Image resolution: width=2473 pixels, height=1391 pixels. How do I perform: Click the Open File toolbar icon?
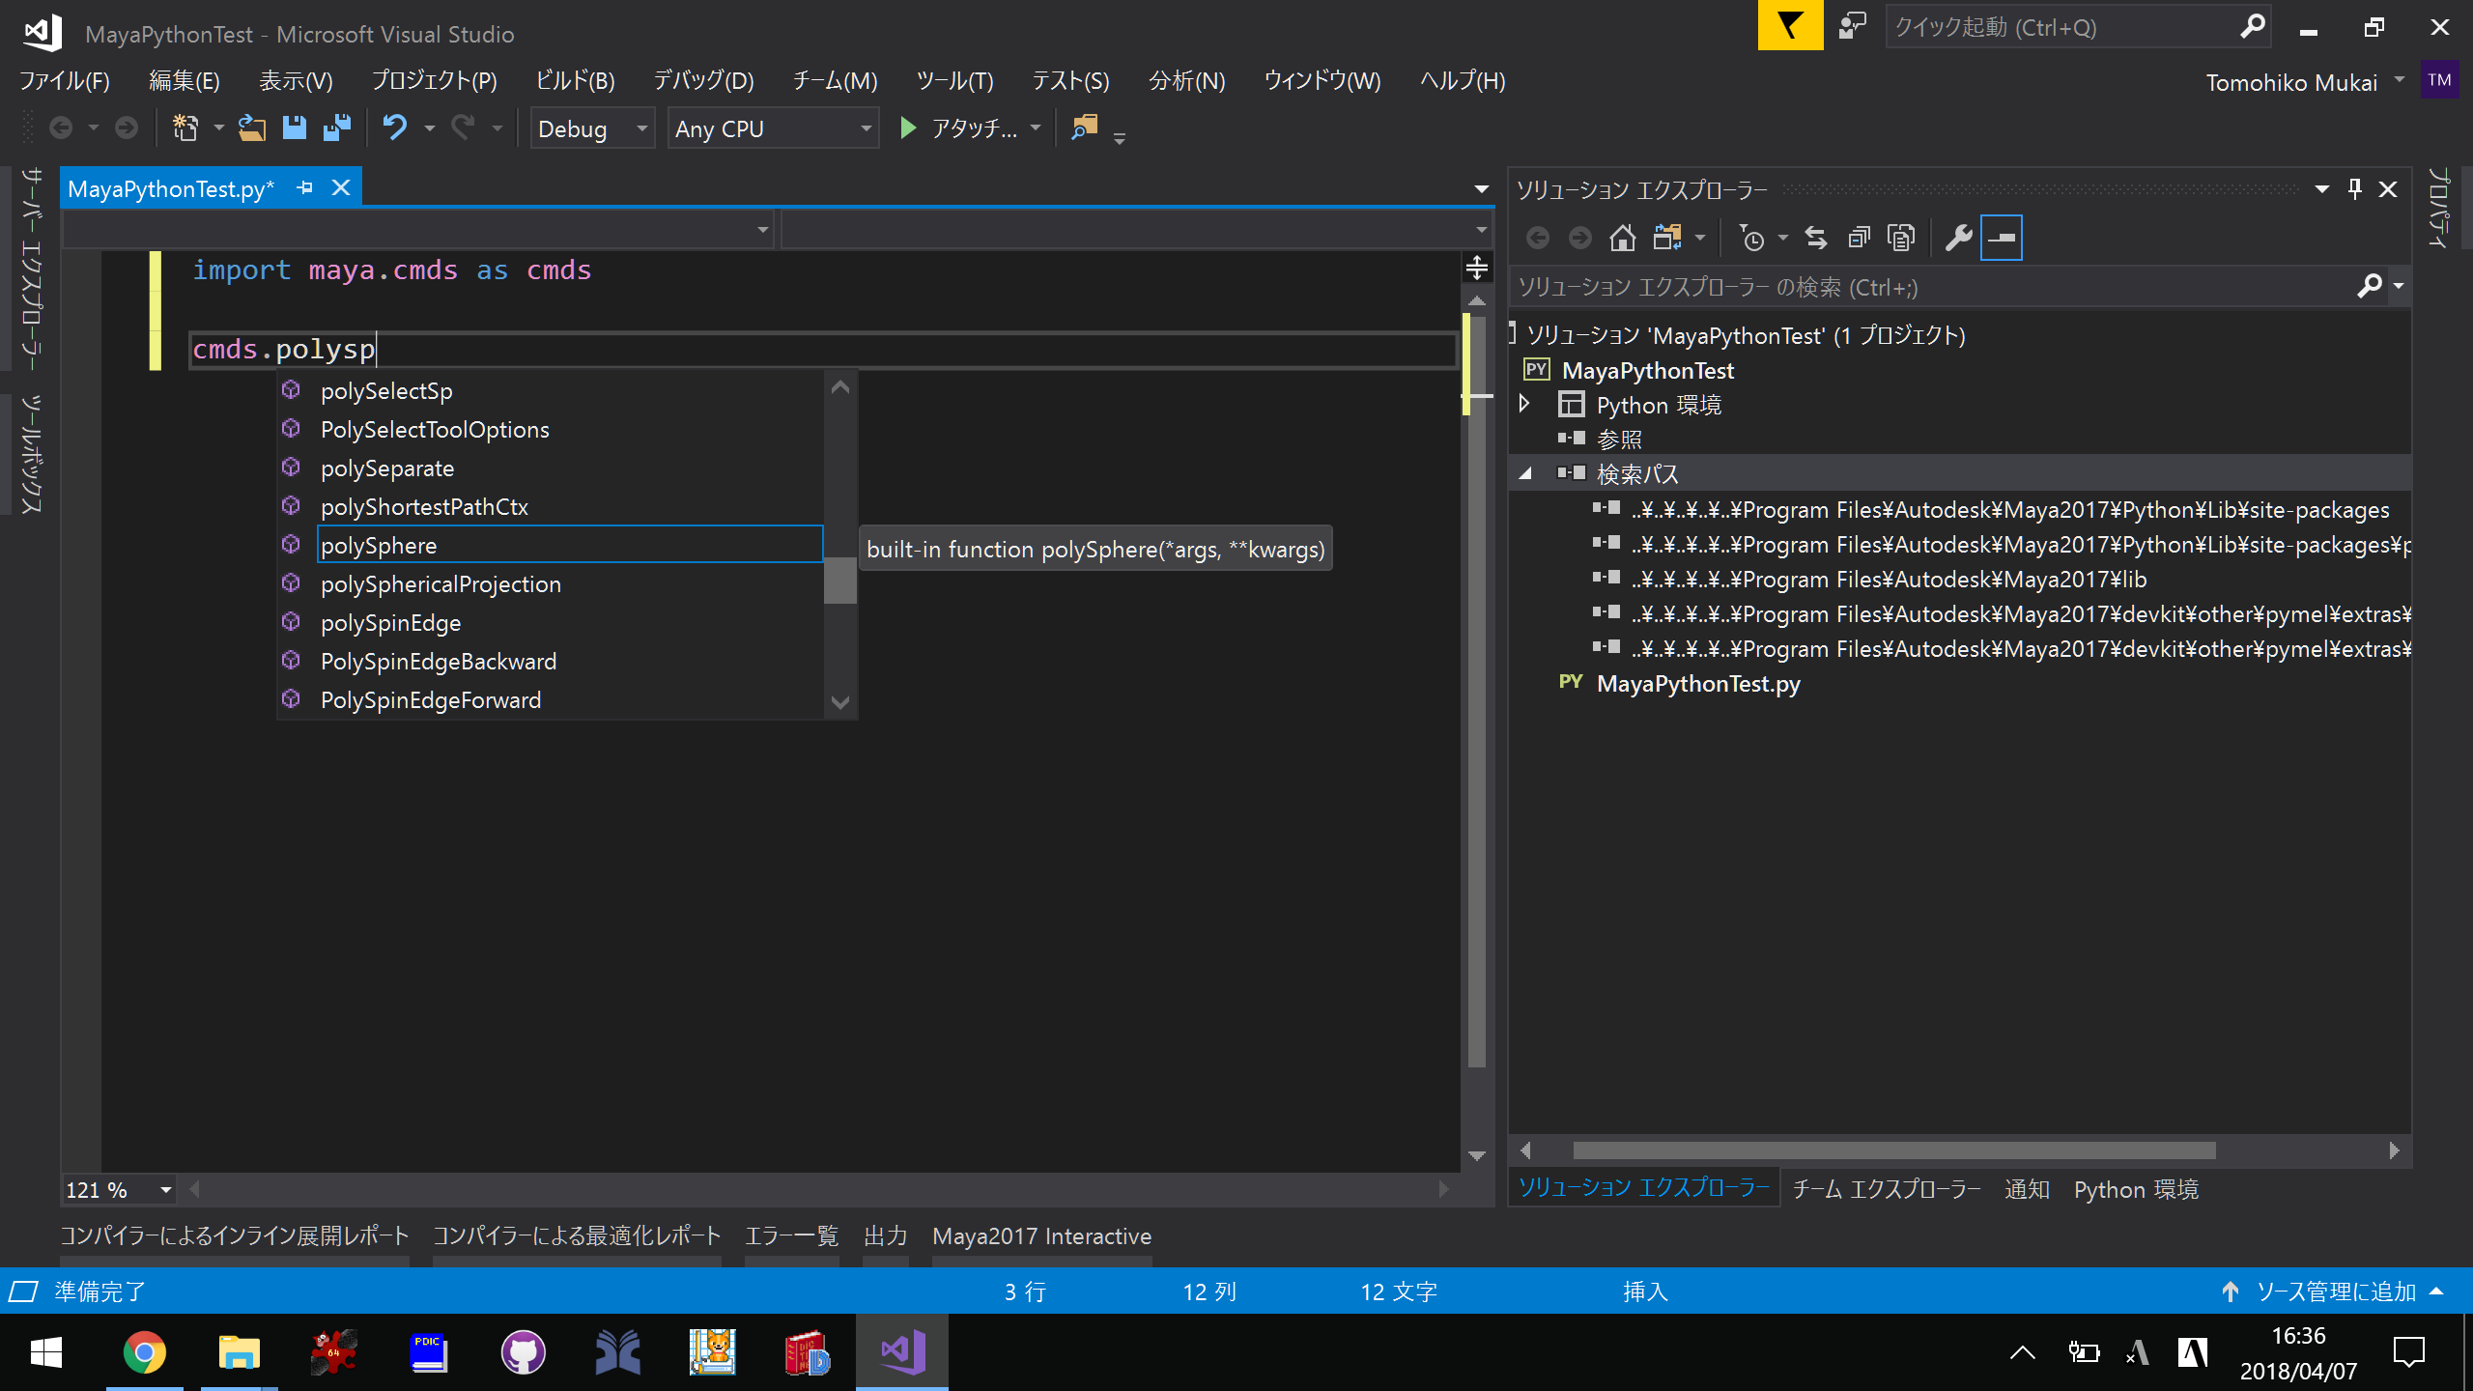tap(252, 128)
